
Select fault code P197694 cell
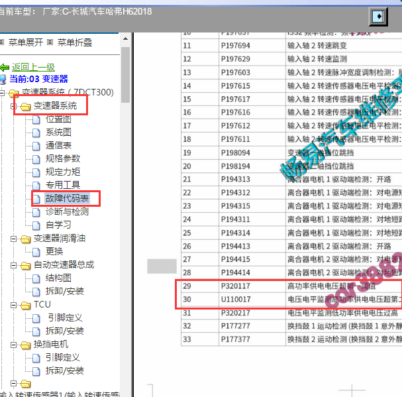(252, 46)
